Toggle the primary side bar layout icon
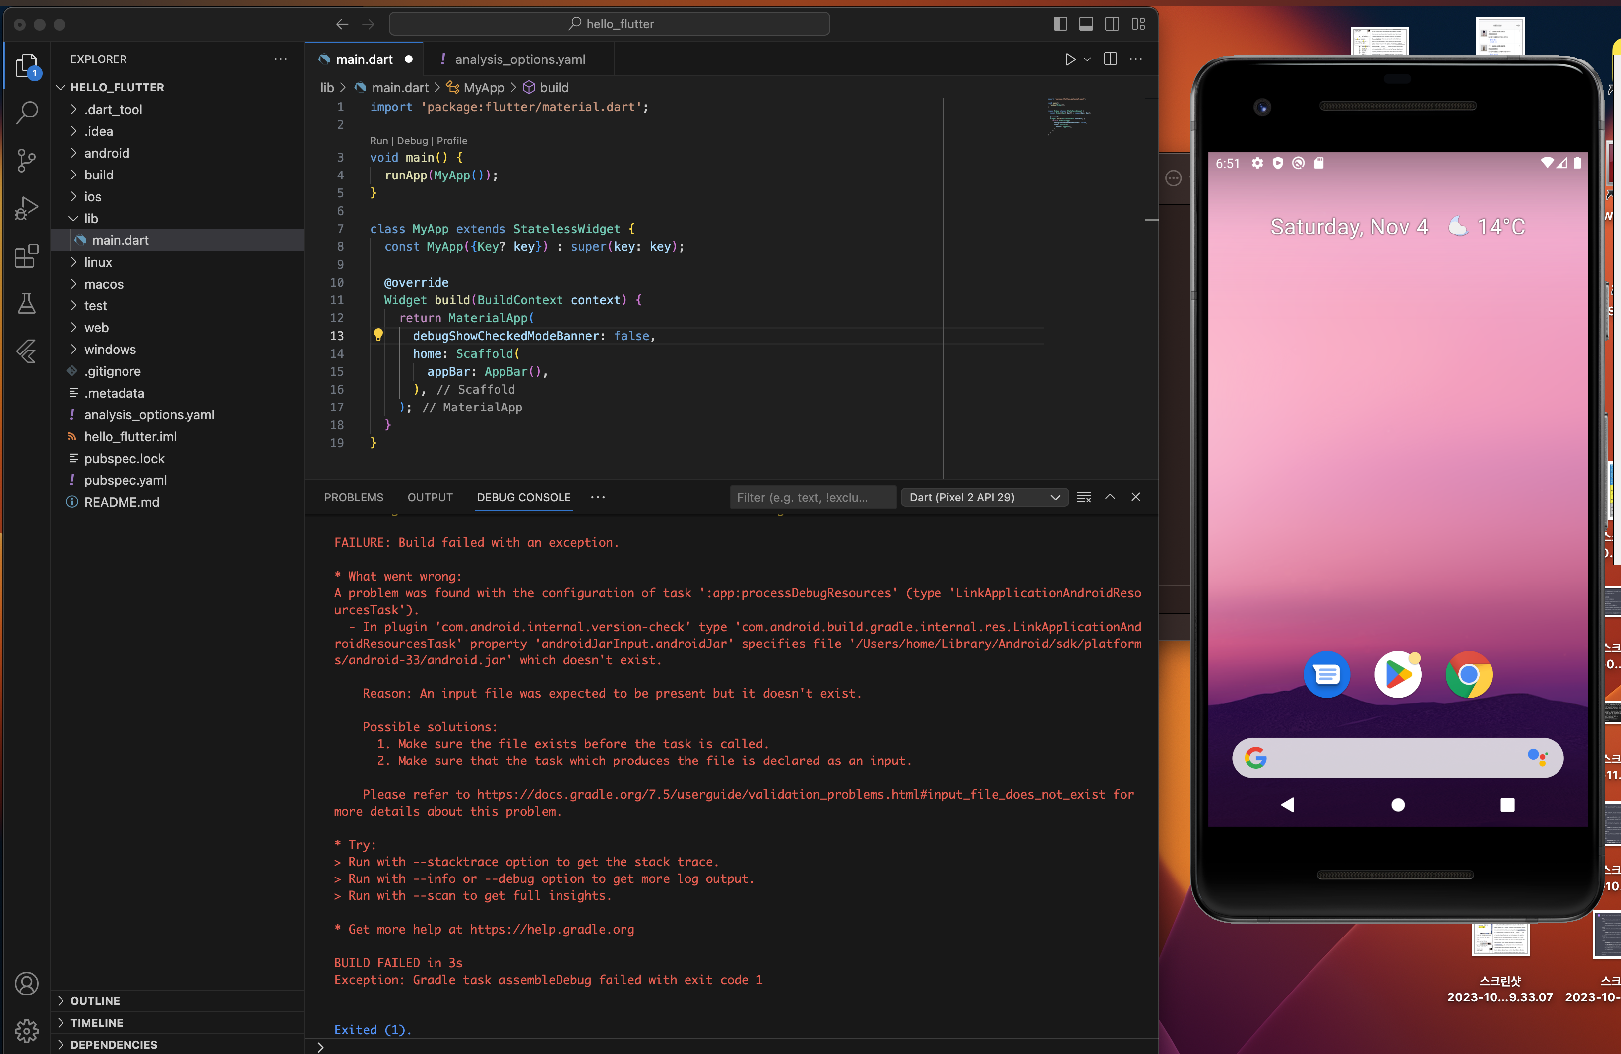Viewport: 1621px width, 1054px height. 1060,24
